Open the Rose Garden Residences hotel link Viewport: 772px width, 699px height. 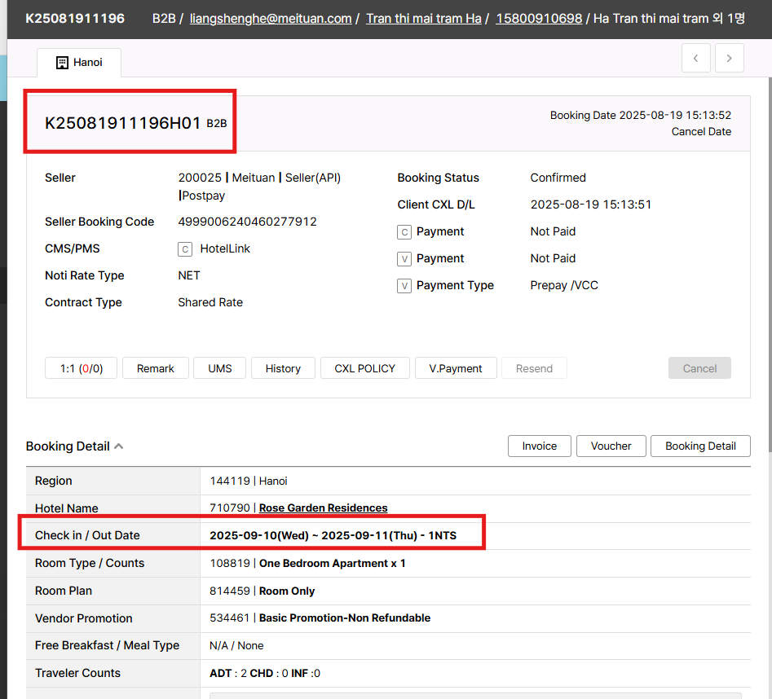[x=323, y=508]
